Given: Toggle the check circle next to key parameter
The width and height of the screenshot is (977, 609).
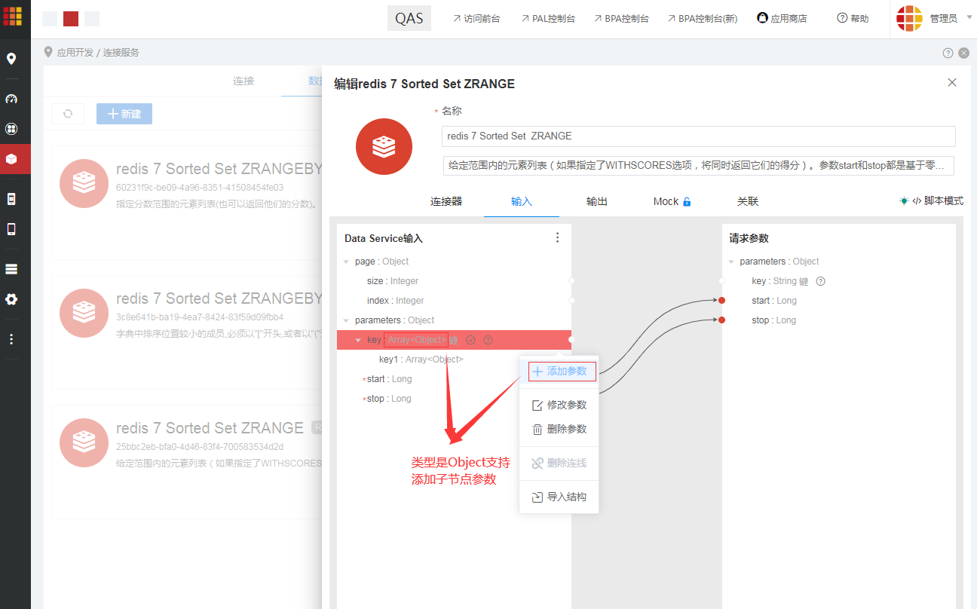Looking at the screenshot, I should pos(470,340).
